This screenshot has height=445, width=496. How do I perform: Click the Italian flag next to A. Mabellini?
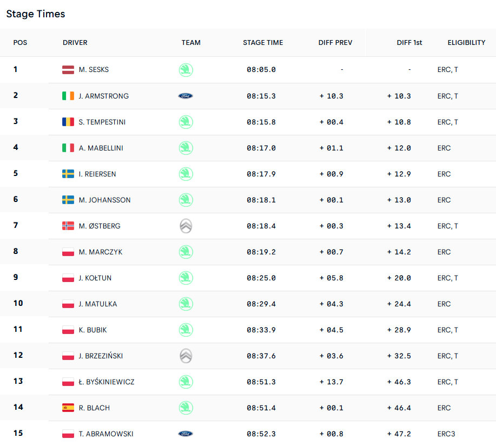[x=68, y=148]
